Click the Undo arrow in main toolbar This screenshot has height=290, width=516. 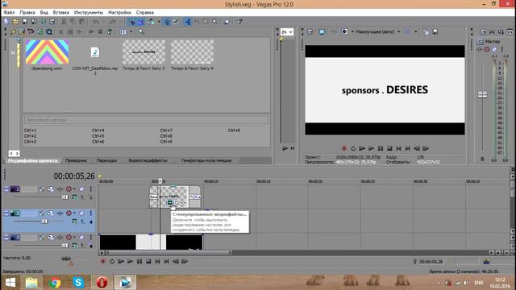[x=96, y=22]
